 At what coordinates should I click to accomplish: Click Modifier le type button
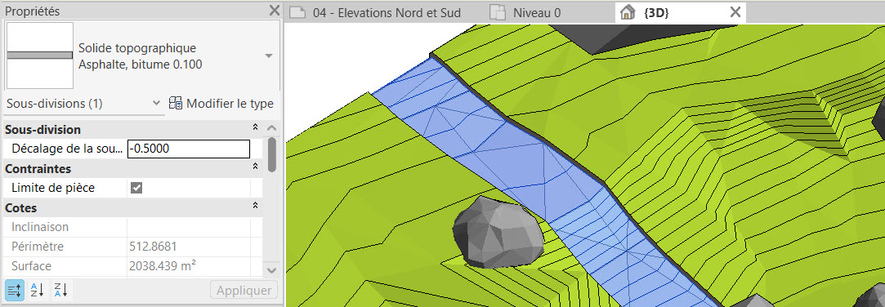pyautogui.click(x=221, y=104)
